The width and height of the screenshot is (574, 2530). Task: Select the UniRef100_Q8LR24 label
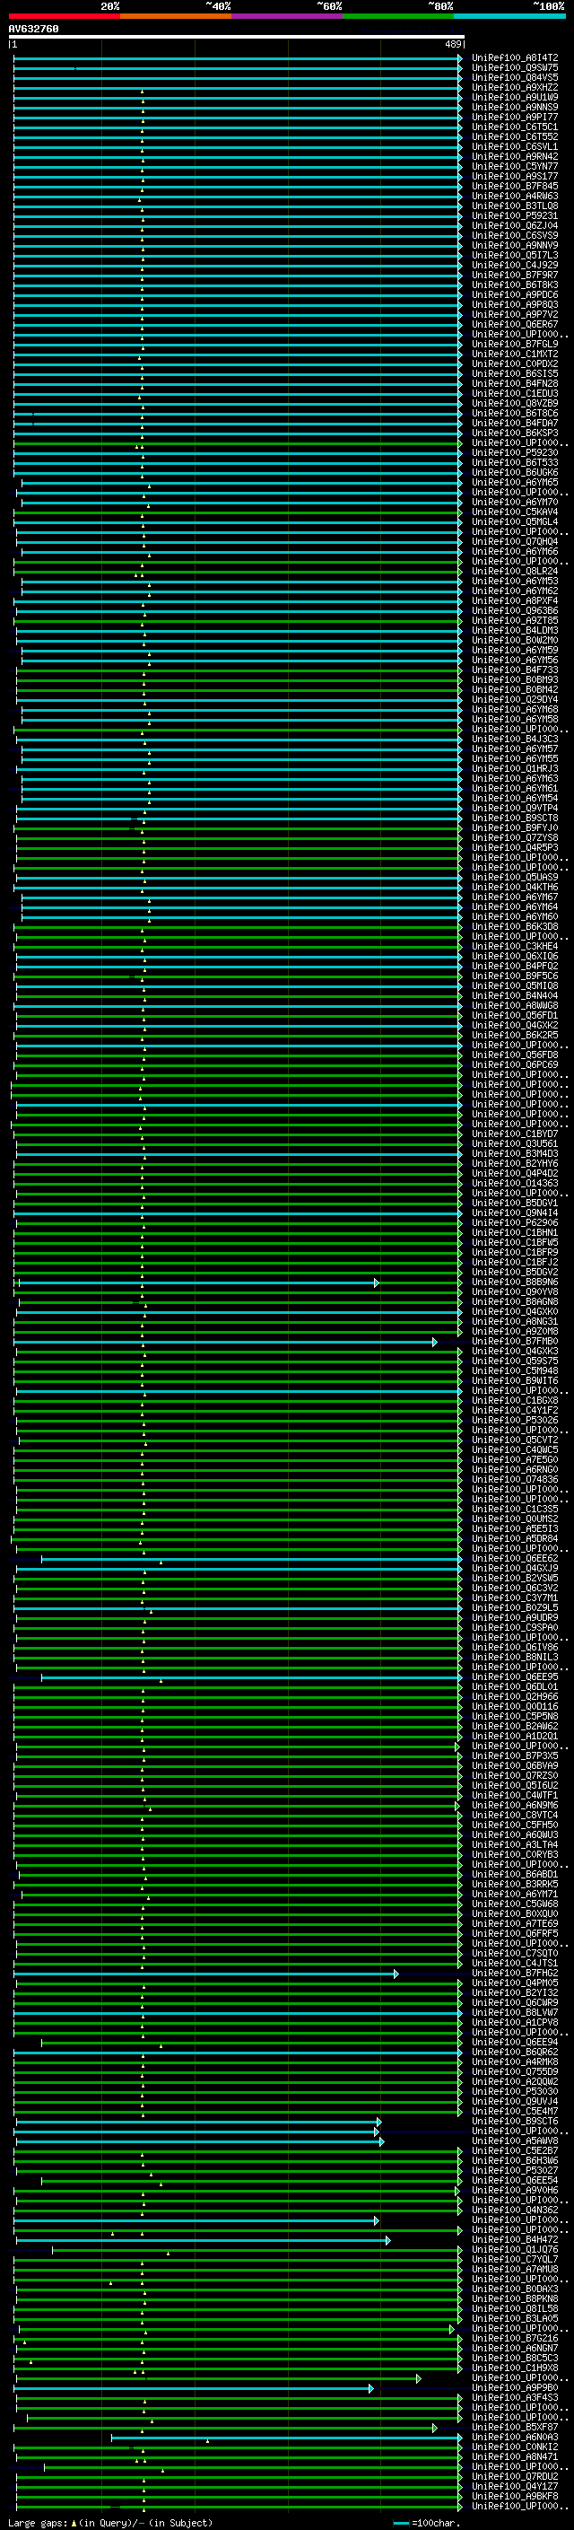(x=514, y=572)
